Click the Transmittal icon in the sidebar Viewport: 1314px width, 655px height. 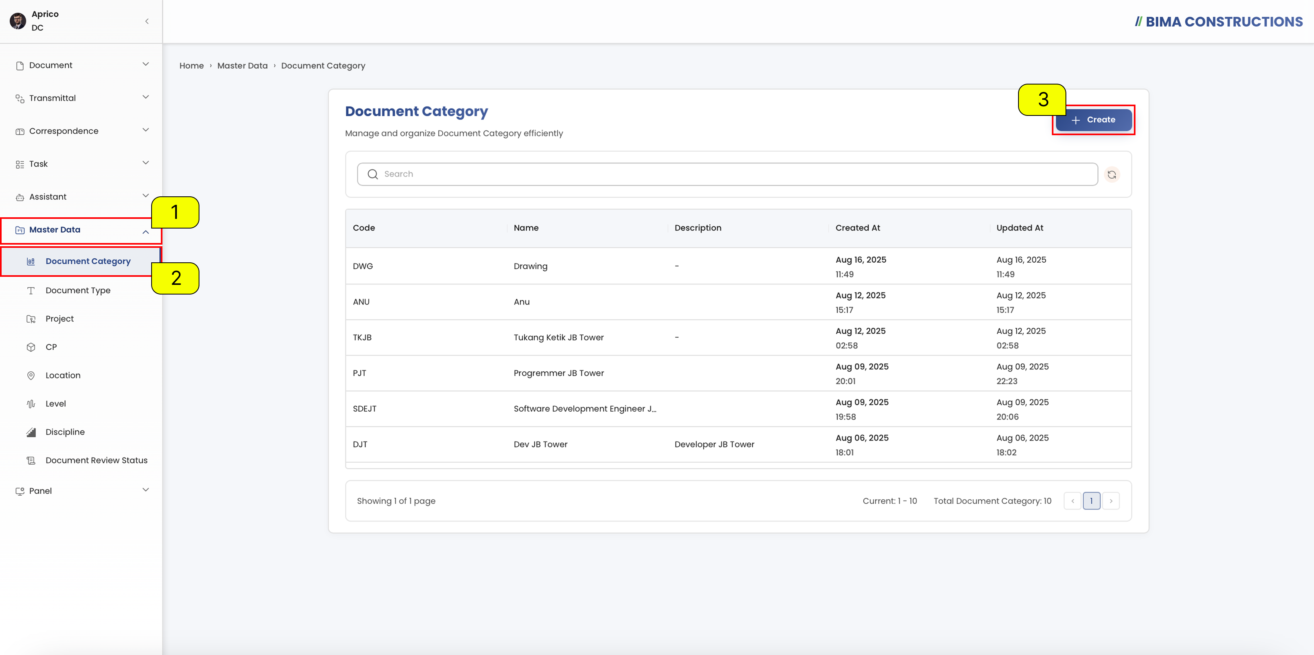(x=20, y=99)
